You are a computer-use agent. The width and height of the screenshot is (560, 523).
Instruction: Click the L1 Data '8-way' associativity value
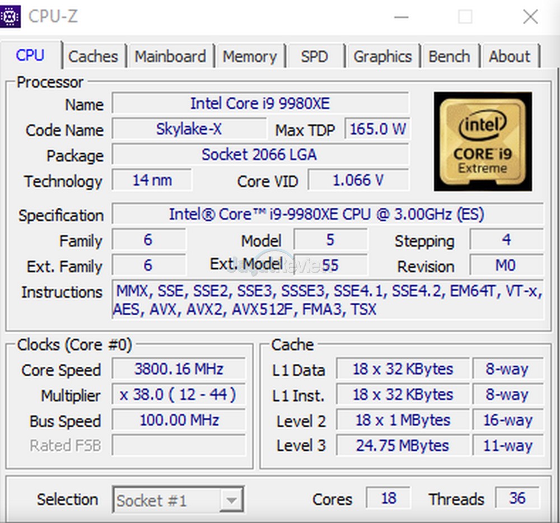coord(508,369)
